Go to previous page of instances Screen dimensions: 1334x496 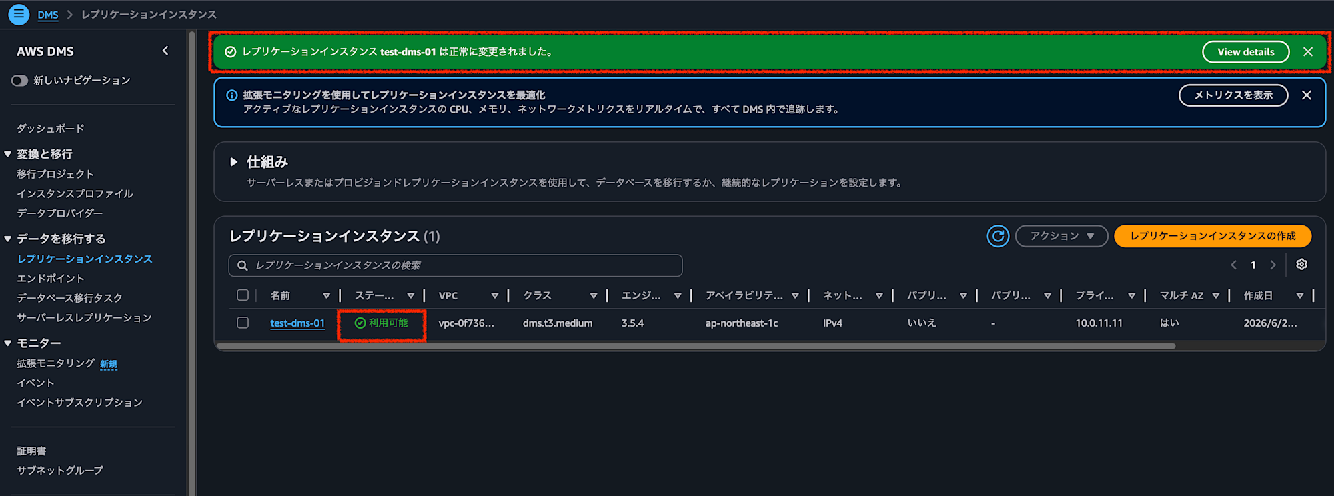(1234, 265)
